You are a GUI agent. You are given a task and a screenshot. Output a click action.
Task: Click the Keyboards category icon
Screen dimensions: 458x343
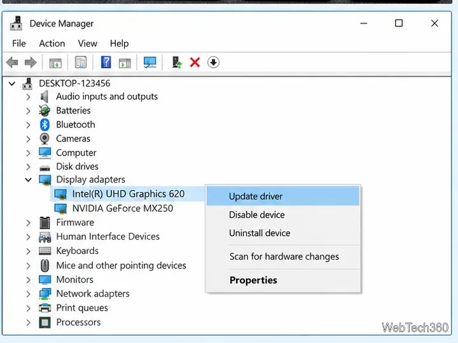point(45,251)
